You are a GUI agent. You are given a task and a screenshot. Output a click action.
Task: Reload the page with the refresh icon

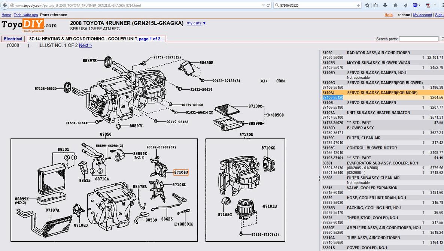(268, 5)
